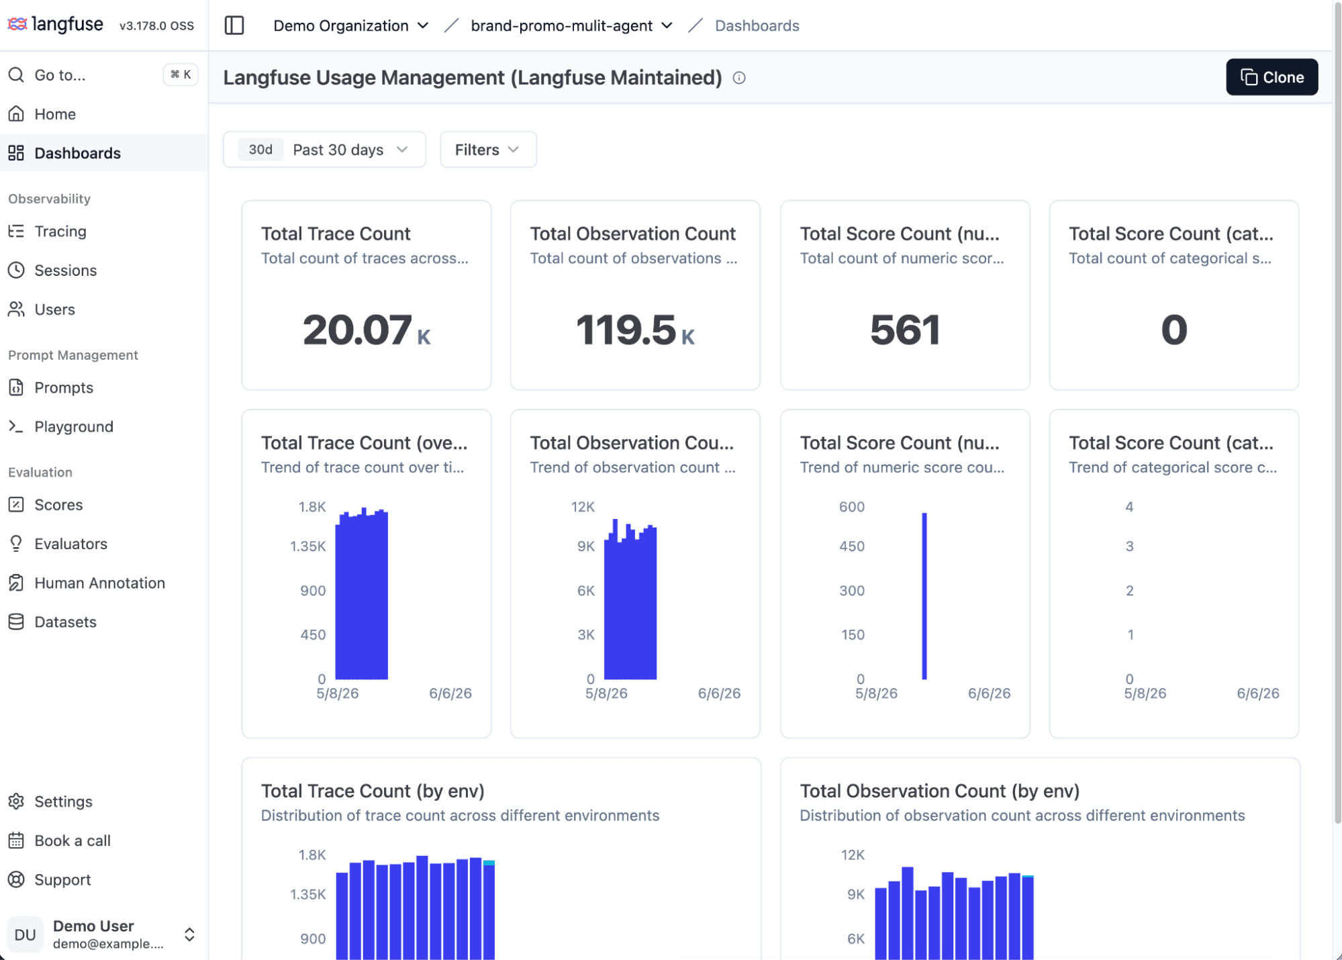Open Tracing in the sidebar
The image size is (1342, 960).
pos(103,231)
